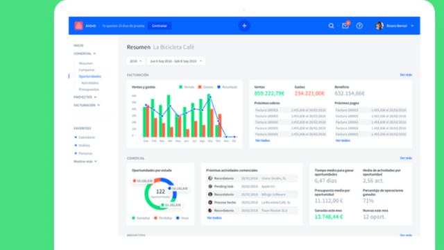Screen dimensions: 444x250
Task: Open the mail notifications icon
Action: [345, 26]
